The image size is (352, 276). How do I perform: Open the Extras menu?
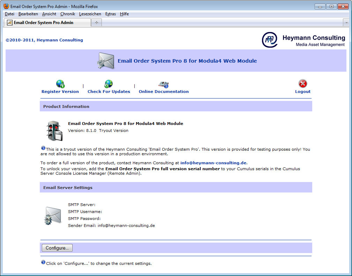click(111, 14)
